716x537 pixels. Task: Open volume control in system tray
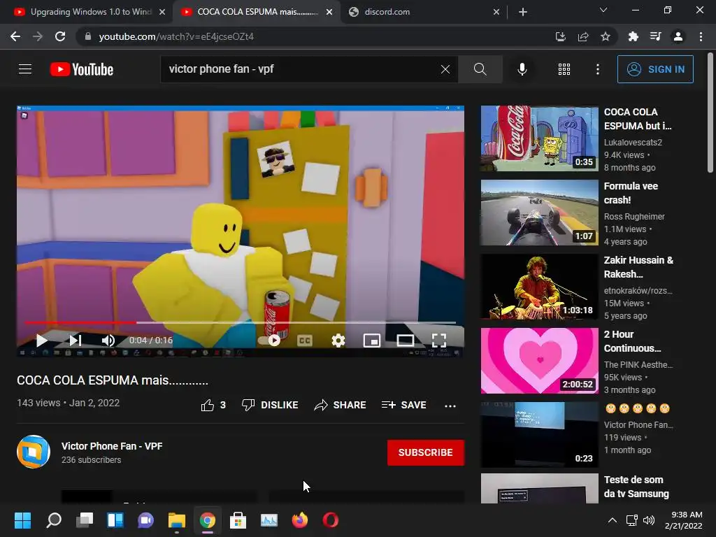[648, 520]
